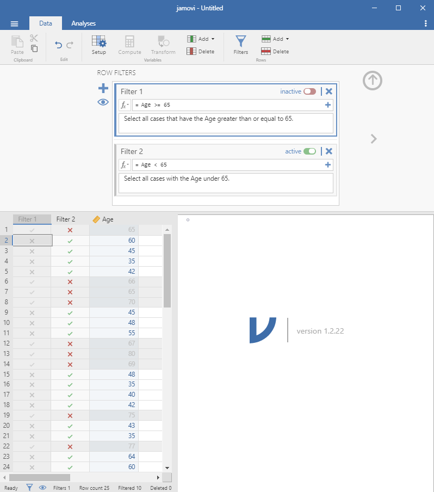
Task: Select Age cell with value 55
Action: pyautogui.click(x=114, y=333)
